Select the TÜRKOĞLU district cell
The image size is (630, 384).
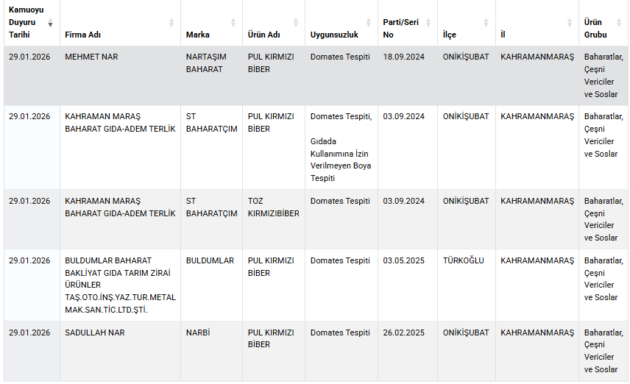pos(463,260)
